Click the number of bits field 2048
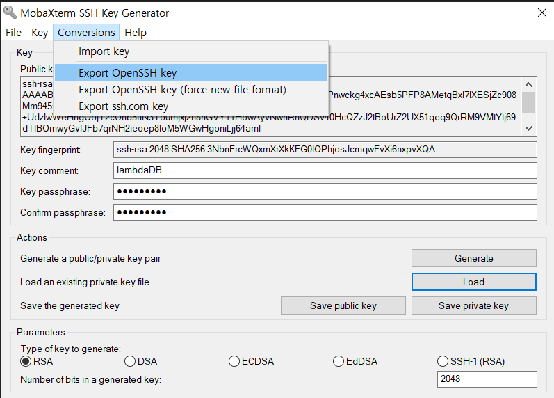This screenshot has width=554, height=398. point(487,379)
